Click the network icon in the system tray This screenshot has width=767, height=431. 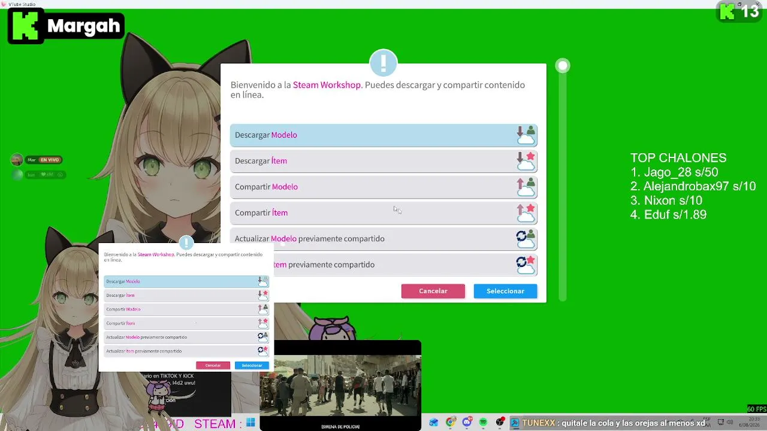[721, 423]
